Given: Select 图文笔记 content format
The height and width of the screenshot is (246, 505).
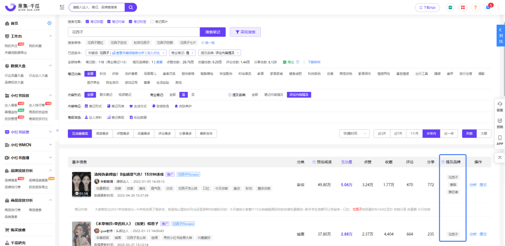Looking at the screenshot, I should point(106,95).
